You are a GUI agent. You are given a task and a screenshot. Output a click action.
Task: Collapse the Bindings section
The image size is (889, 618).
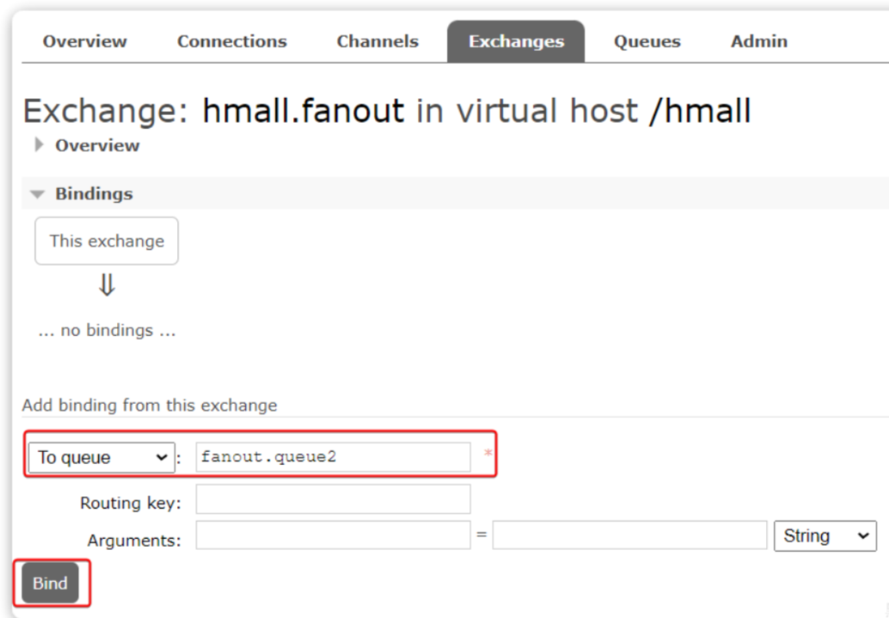point(94,193)
